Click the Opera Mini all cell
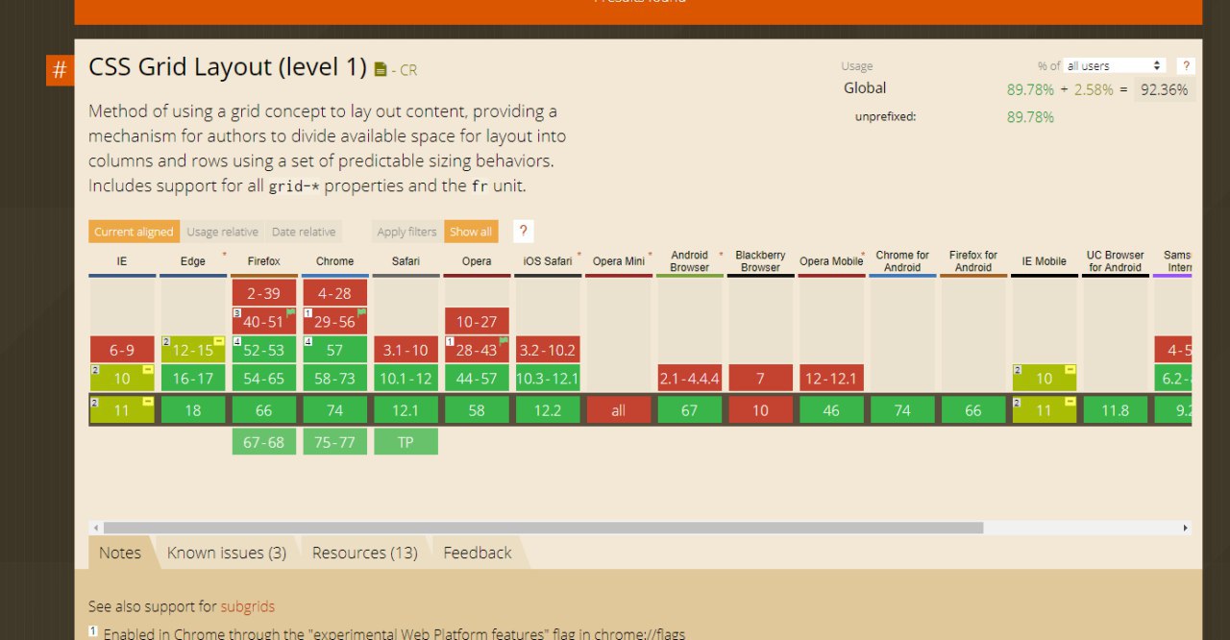Screen dimensions: 1230x640 [x=618, y=410]
